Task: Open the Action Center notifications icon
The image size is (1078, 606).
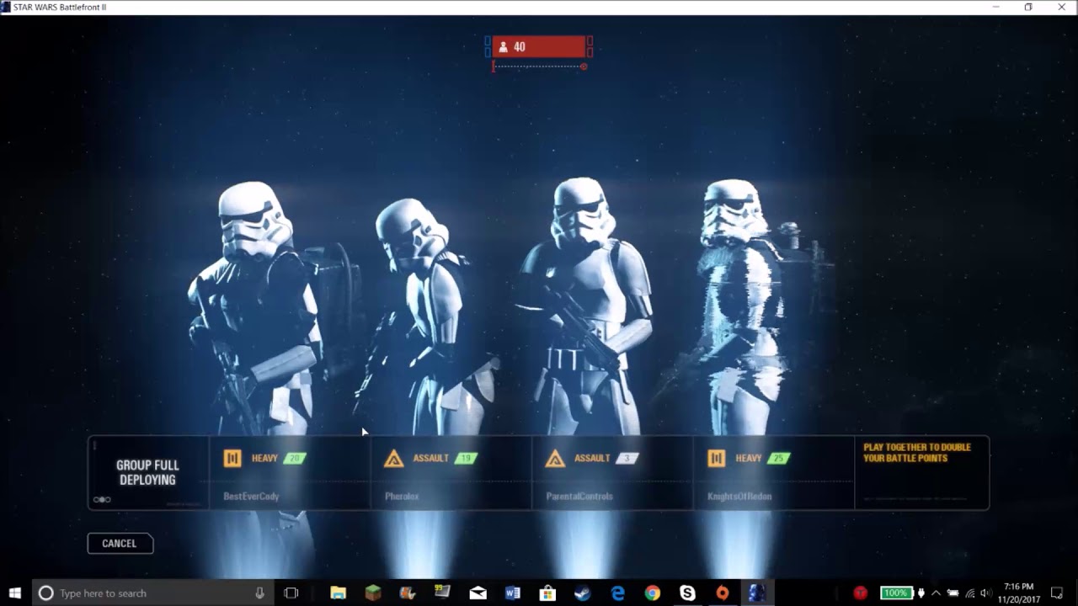Action: point(1058,593)
